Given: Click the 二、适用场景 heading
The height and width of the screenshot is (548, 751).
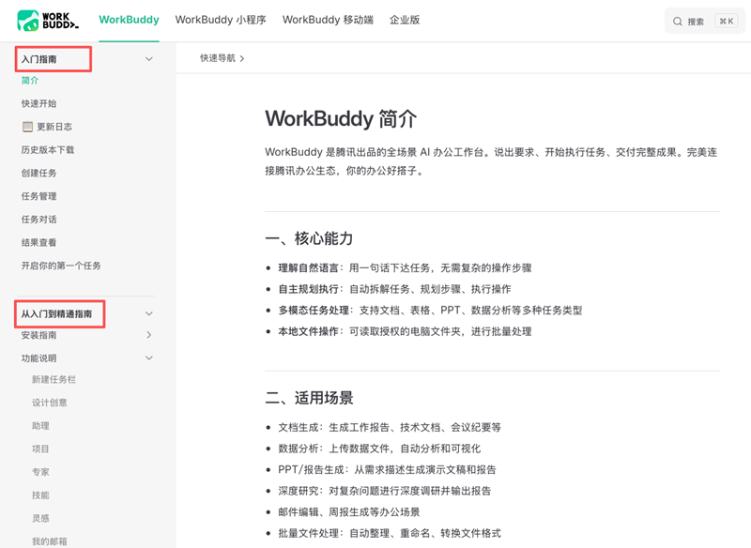Looking at the screenshot, I should (310, 397).
